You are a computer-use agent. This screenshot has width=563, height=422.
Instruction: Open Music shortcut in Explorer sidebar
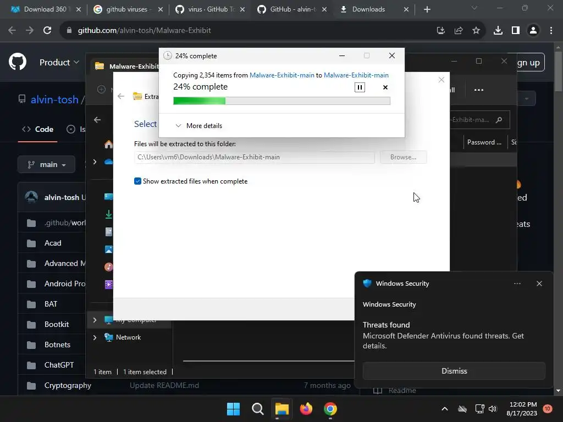pos(108,266)
